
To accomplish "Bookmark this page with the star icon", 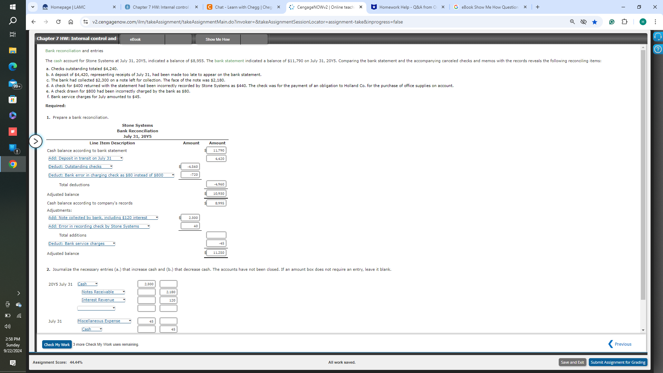I will point(594,22).
